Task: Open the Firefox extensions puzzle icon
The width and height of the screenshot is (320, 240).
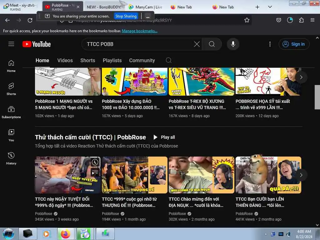Action: [x=301, y=20]
